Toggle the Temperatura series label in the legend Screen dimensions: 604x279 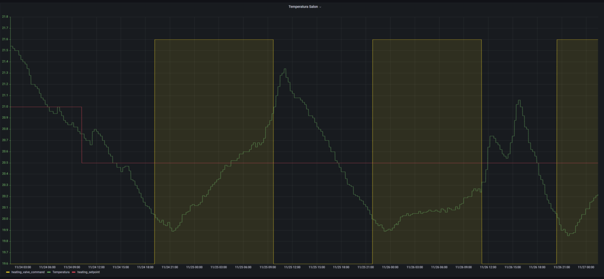click(x=60, y=272)
